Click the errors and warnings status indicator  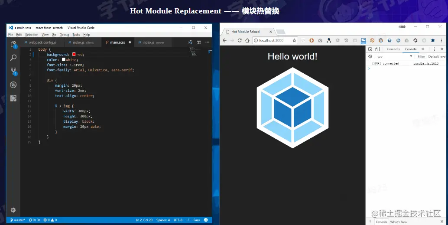(x=50, y=220)
